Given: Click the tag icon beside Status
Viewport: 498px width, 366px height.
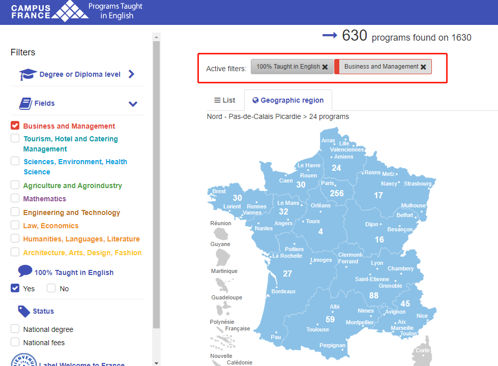Looking at the screenshot, I should (x=24, y=311).
